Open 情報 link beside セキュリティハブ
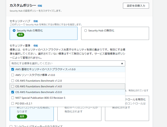 (35, 21)
